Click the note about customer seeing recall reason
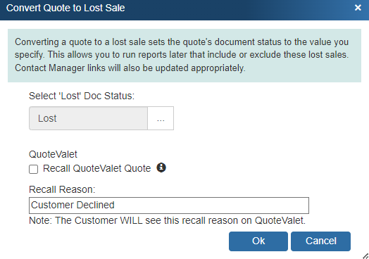The width and height of the screenshot is (369, 259). coord(167,221)
